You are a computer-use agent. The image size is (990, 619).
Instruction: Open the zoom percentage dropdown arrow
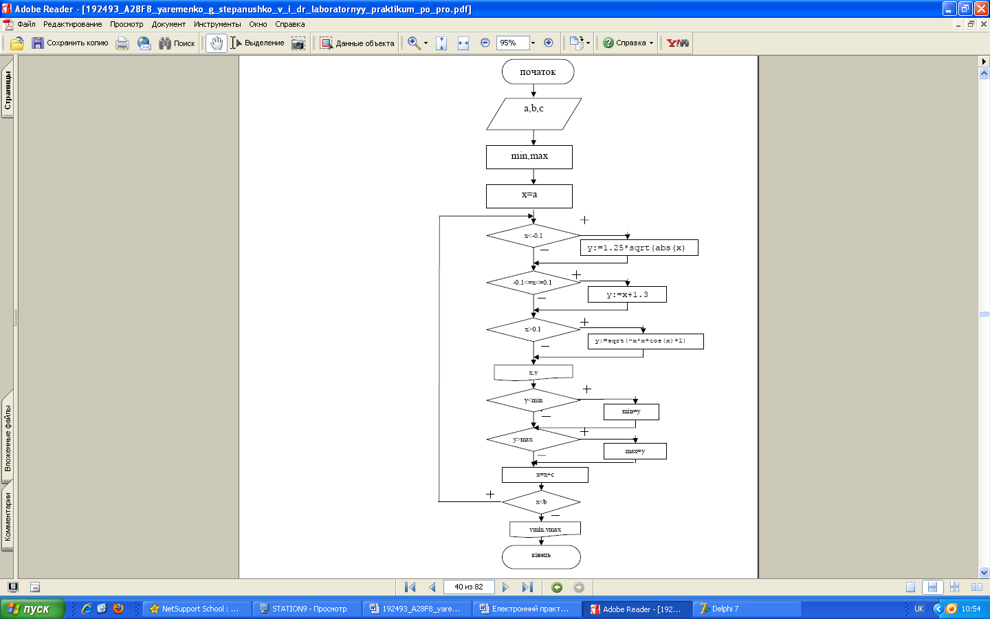tap(533, 43)
